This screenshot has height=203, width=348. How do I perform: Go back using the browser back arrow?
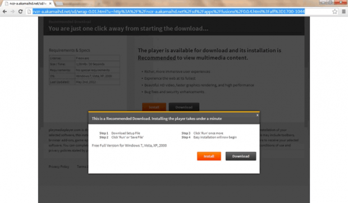4,12
